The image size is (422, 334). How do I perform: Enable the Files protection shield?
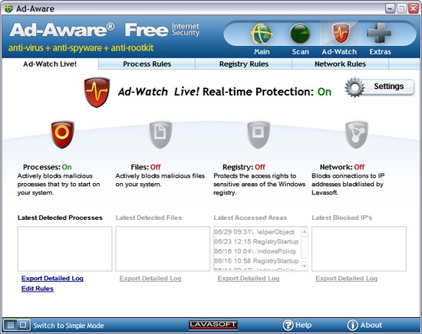point(160,134)
